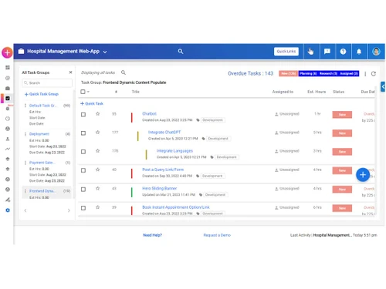Open the clock timesheet icon in sidebar

tap(8, 119)
